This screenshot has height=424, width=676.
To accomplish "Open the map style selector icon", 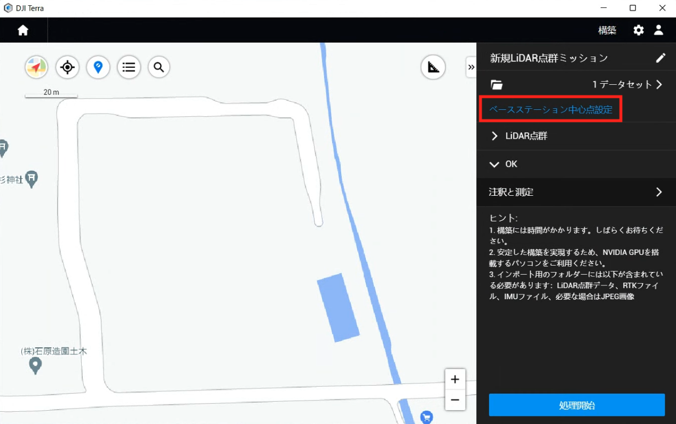I will (36, 67).
